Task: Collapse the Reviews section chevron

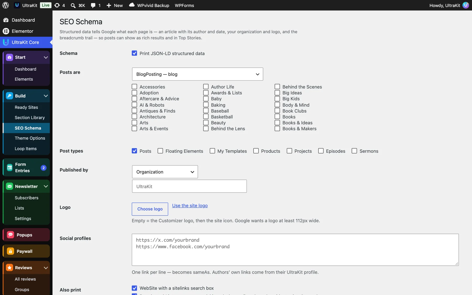Action: (x=46, y=268)
